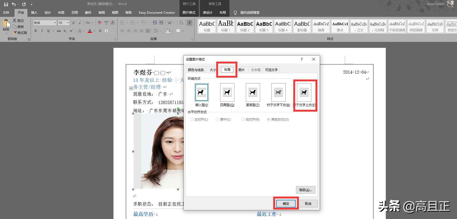This screenshot has height=219, width=457.
Task: Expand the numbering list dropdown arrow
Action: [138, 23]
